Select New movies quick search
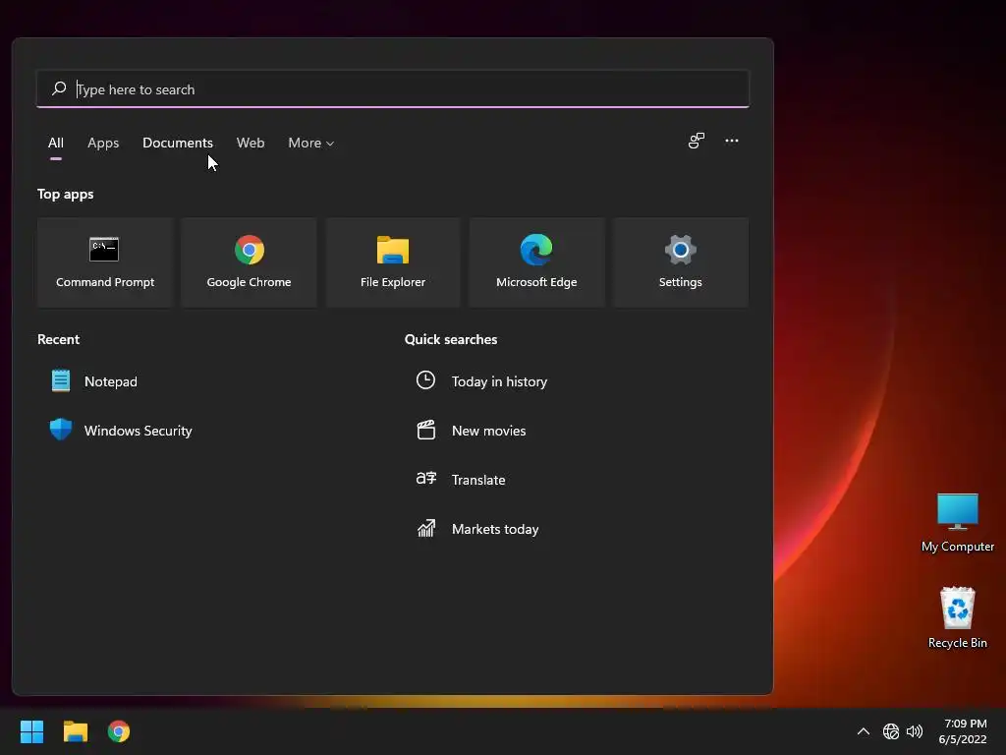 471,431
